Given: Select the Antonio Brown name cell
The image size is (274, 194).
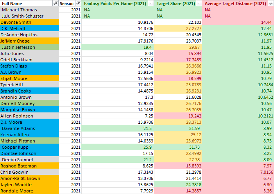Looking at the screenshot, I should click(x=29, y=97).
